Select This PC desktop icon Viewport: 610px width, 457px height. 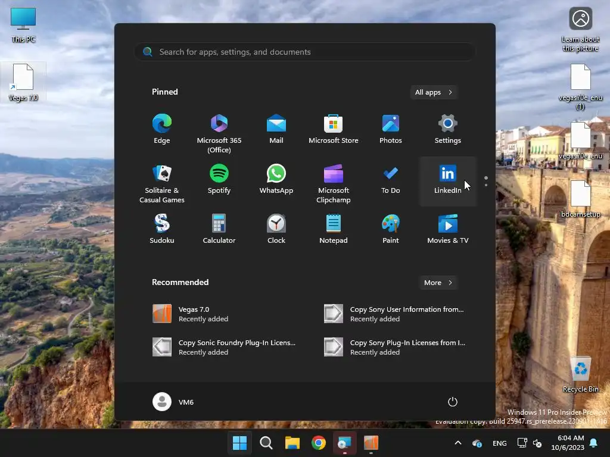[x=23, y=25]
